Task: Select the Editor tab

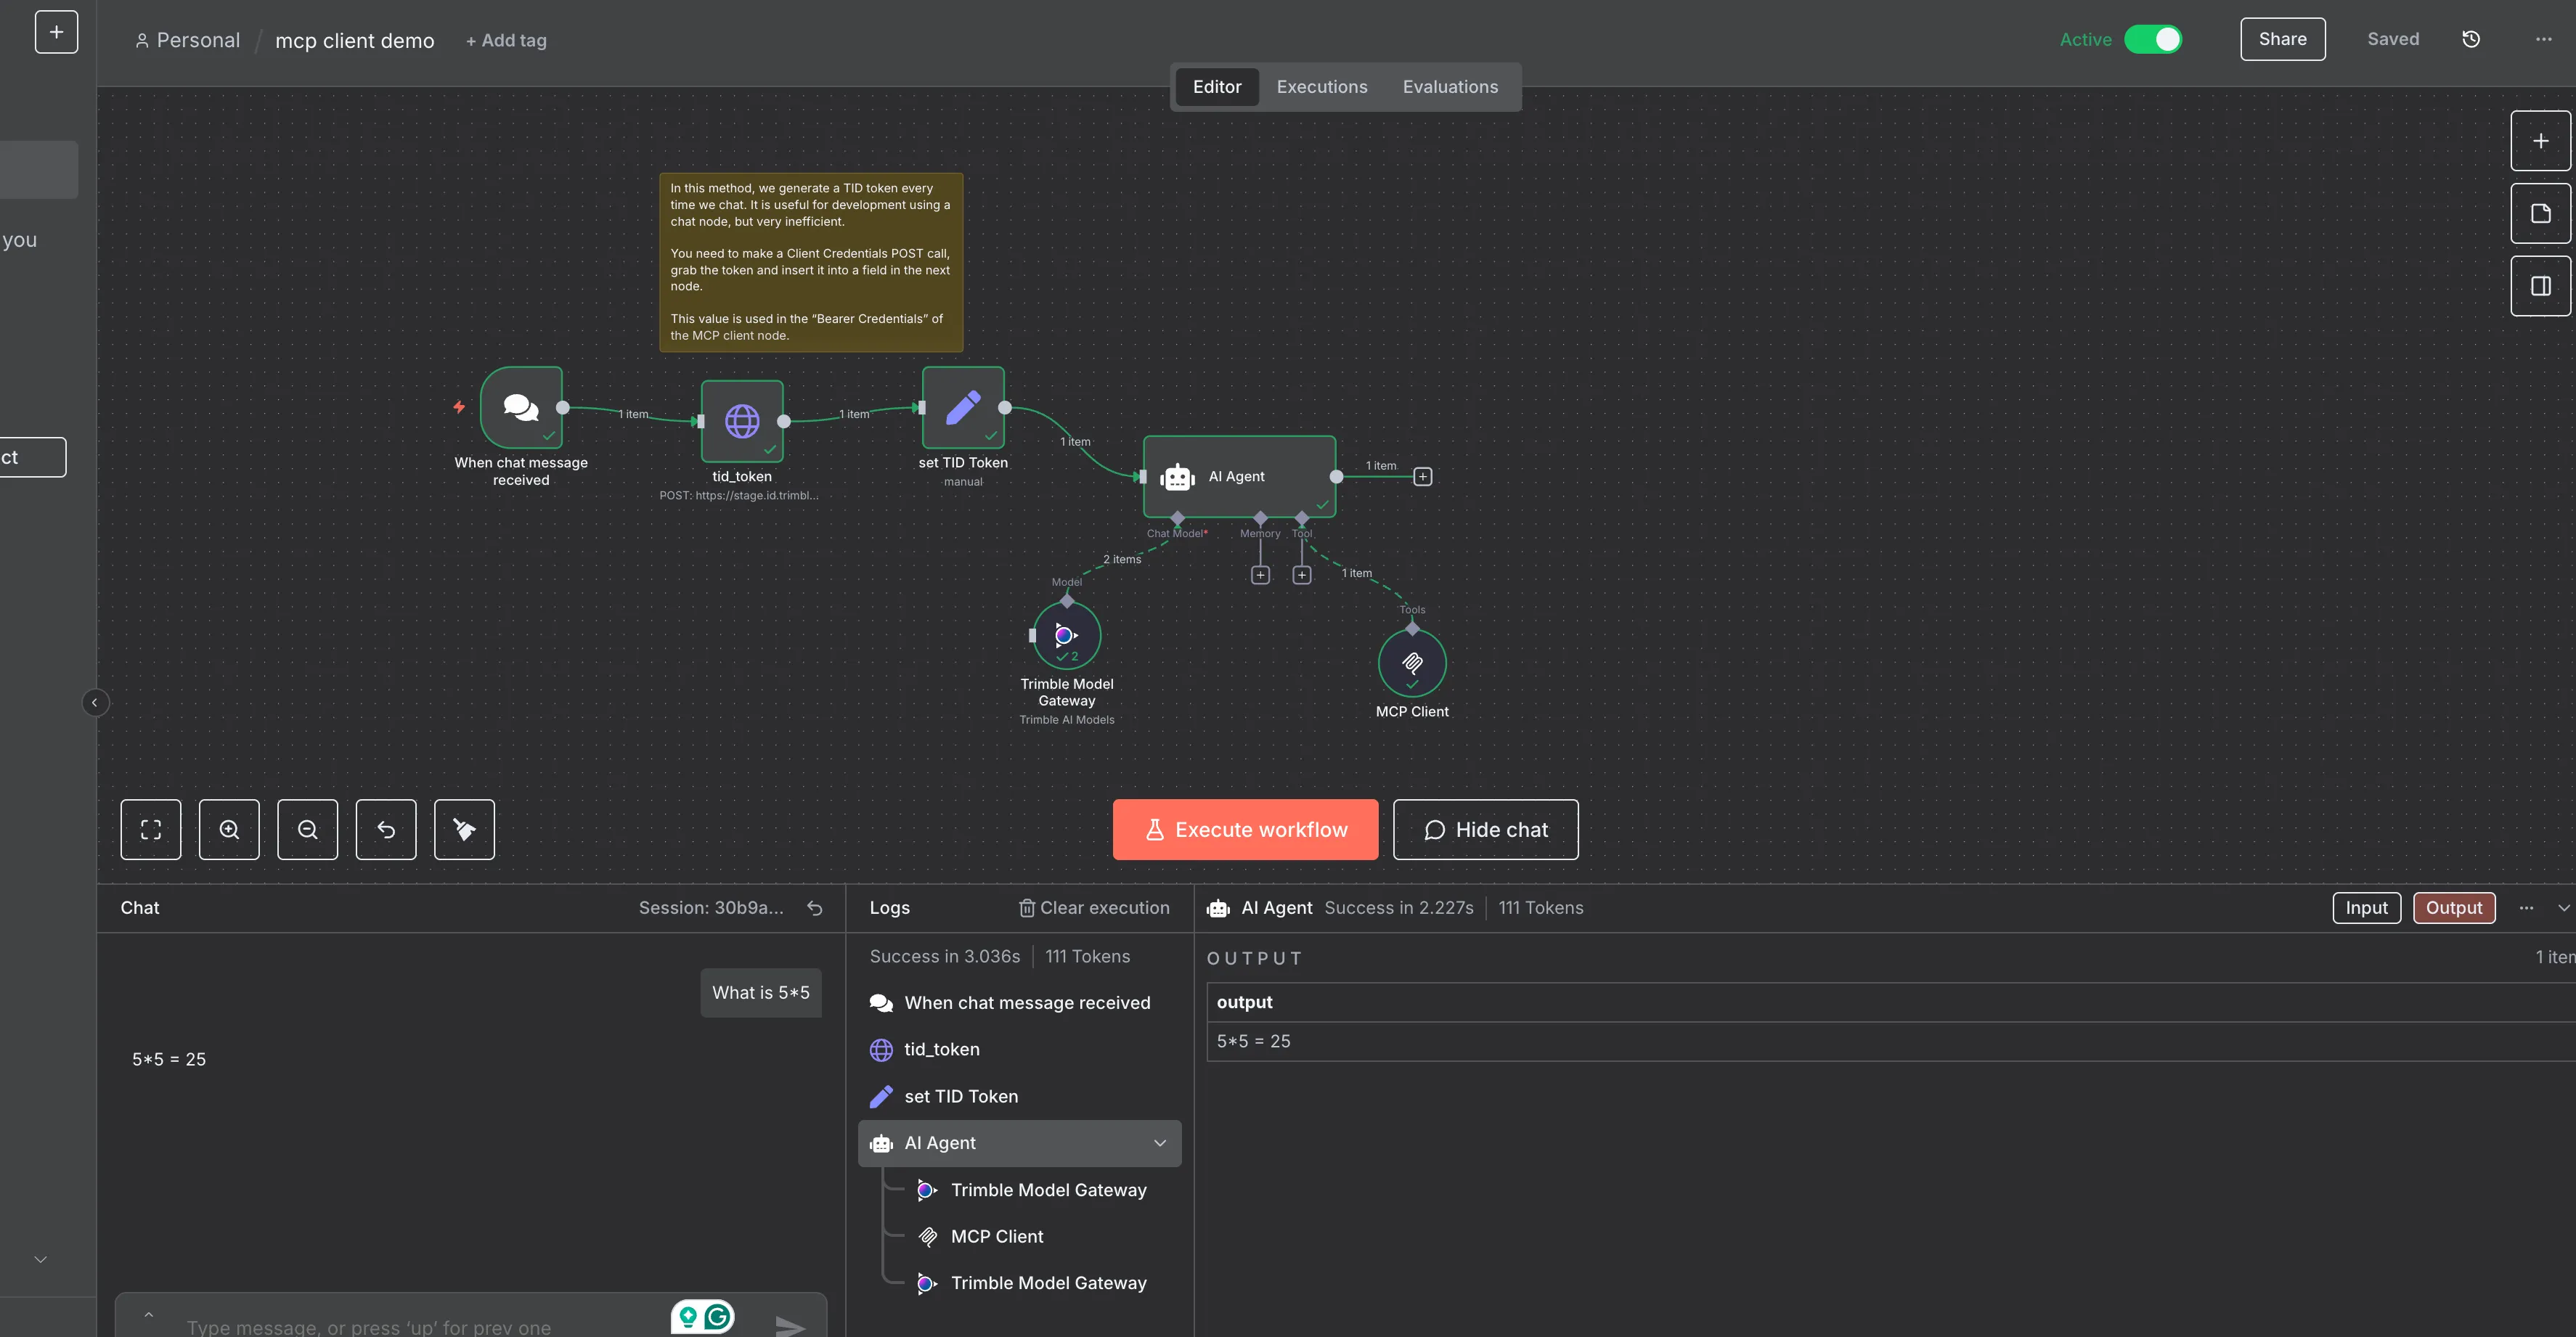Action: click(1216, 87)
